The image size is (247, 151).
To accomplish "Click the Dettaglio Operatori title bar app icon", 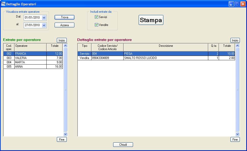I will click(3, 4).
